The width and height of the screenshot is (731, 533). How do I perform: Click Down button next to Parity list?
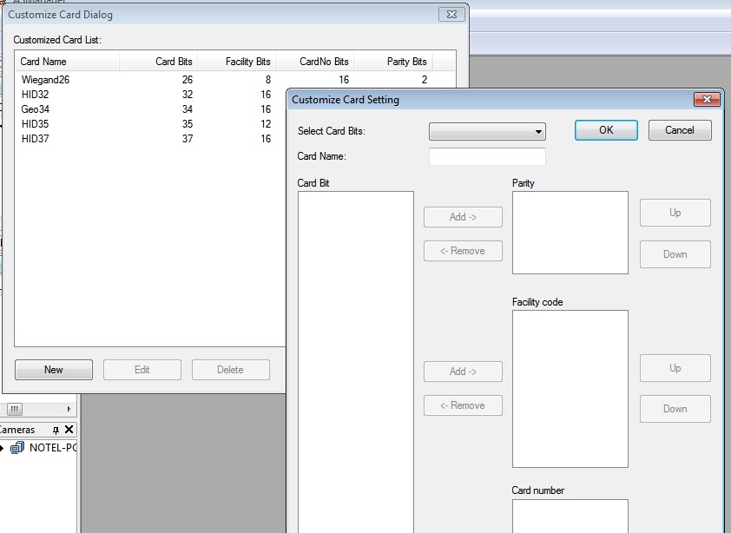[x=675, y=254]
